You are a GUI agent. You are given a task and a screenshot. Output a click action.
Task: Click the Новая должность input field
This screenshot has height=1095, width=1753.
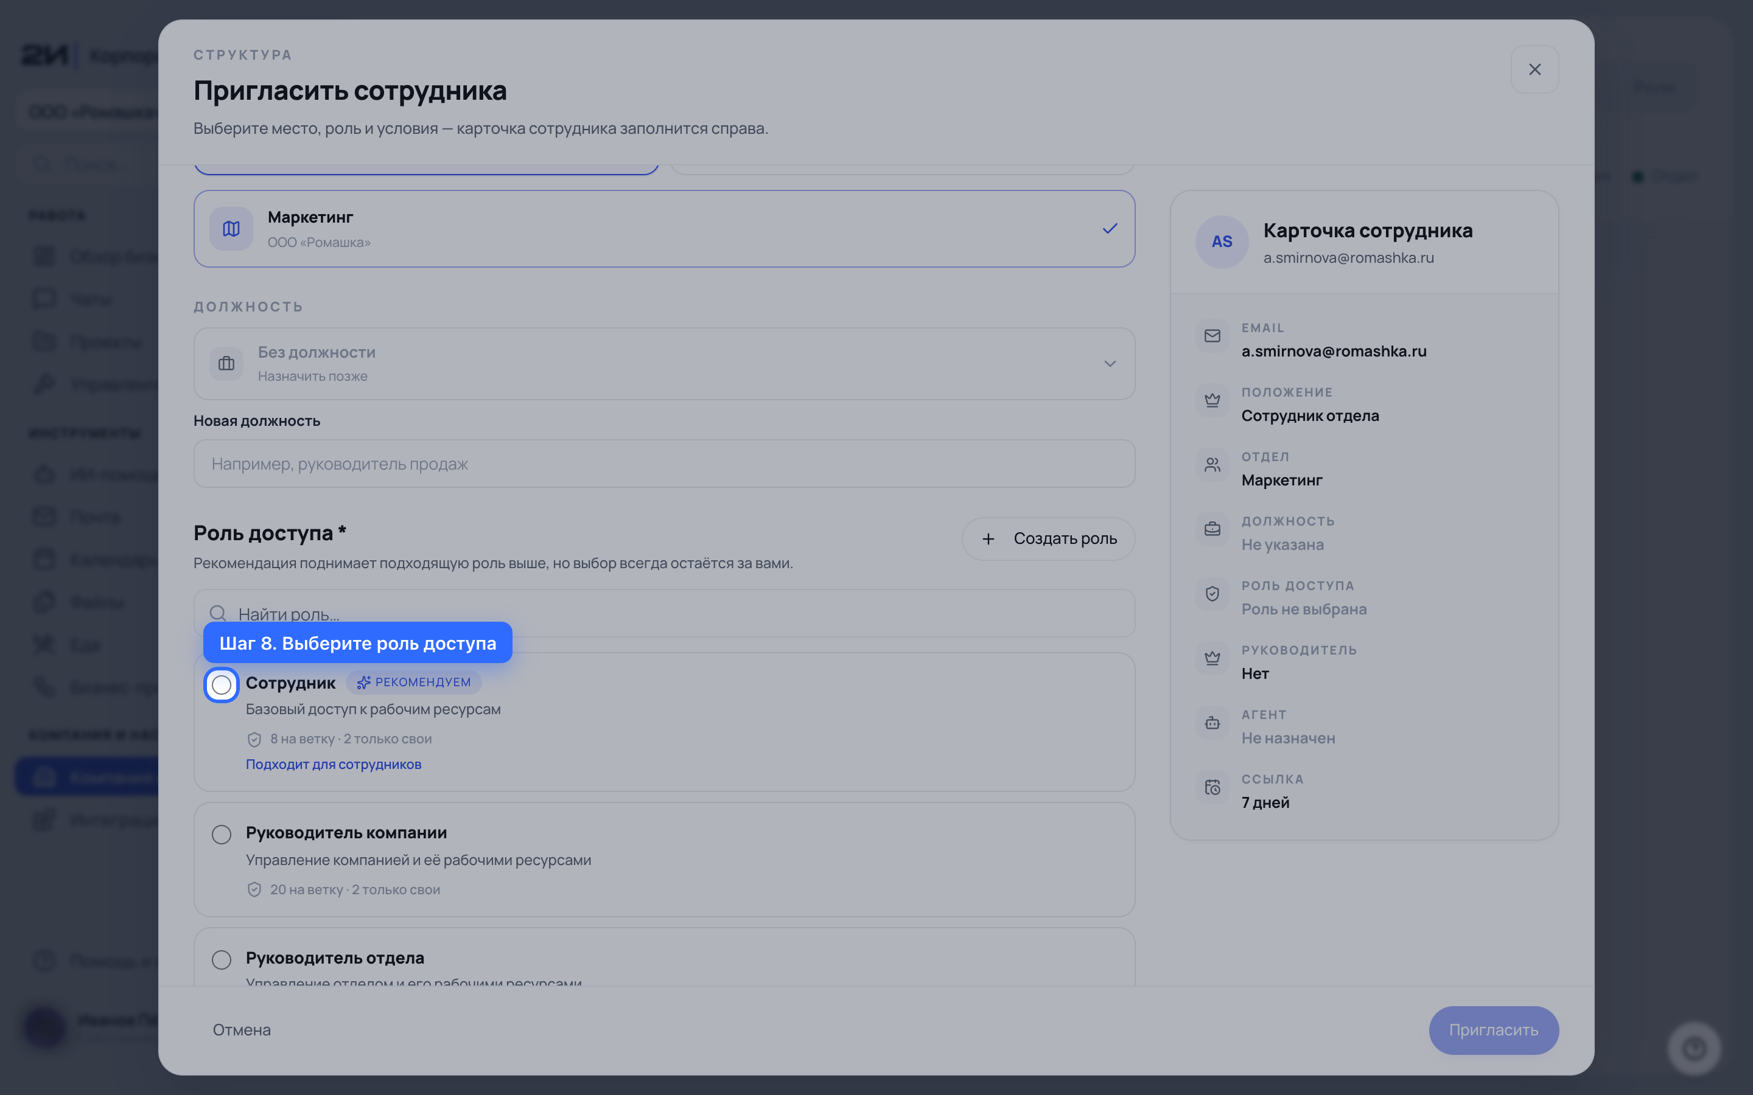[x=663, y=464]
